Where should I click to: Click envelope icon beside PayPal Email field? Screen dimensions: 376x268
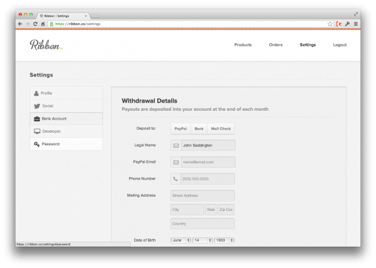pos(176,162)
